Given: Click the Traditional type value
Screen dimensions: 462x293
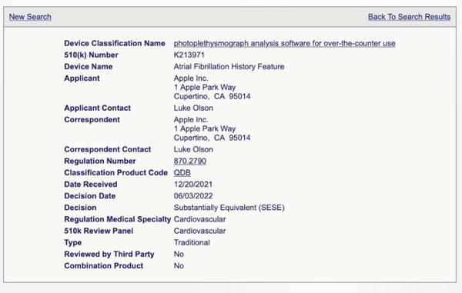Looking at the screenshot, I should coord(192,243).
